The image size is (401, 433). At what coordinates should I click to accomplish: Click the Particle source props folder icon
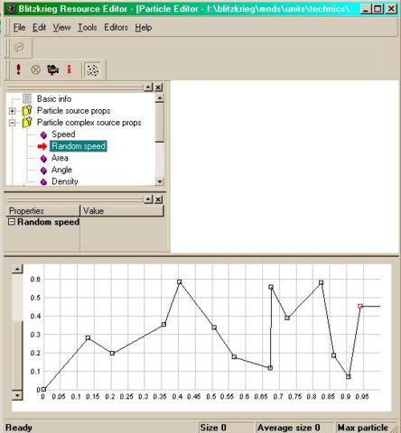click(x=27, y=111)
